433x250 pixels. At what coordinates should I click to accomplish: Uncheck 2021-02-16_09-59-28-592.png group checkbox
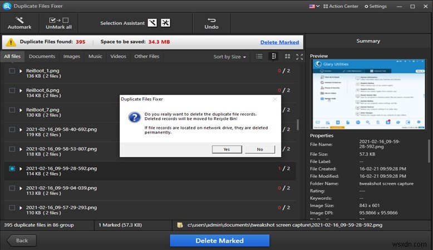[x=12, y=168]
